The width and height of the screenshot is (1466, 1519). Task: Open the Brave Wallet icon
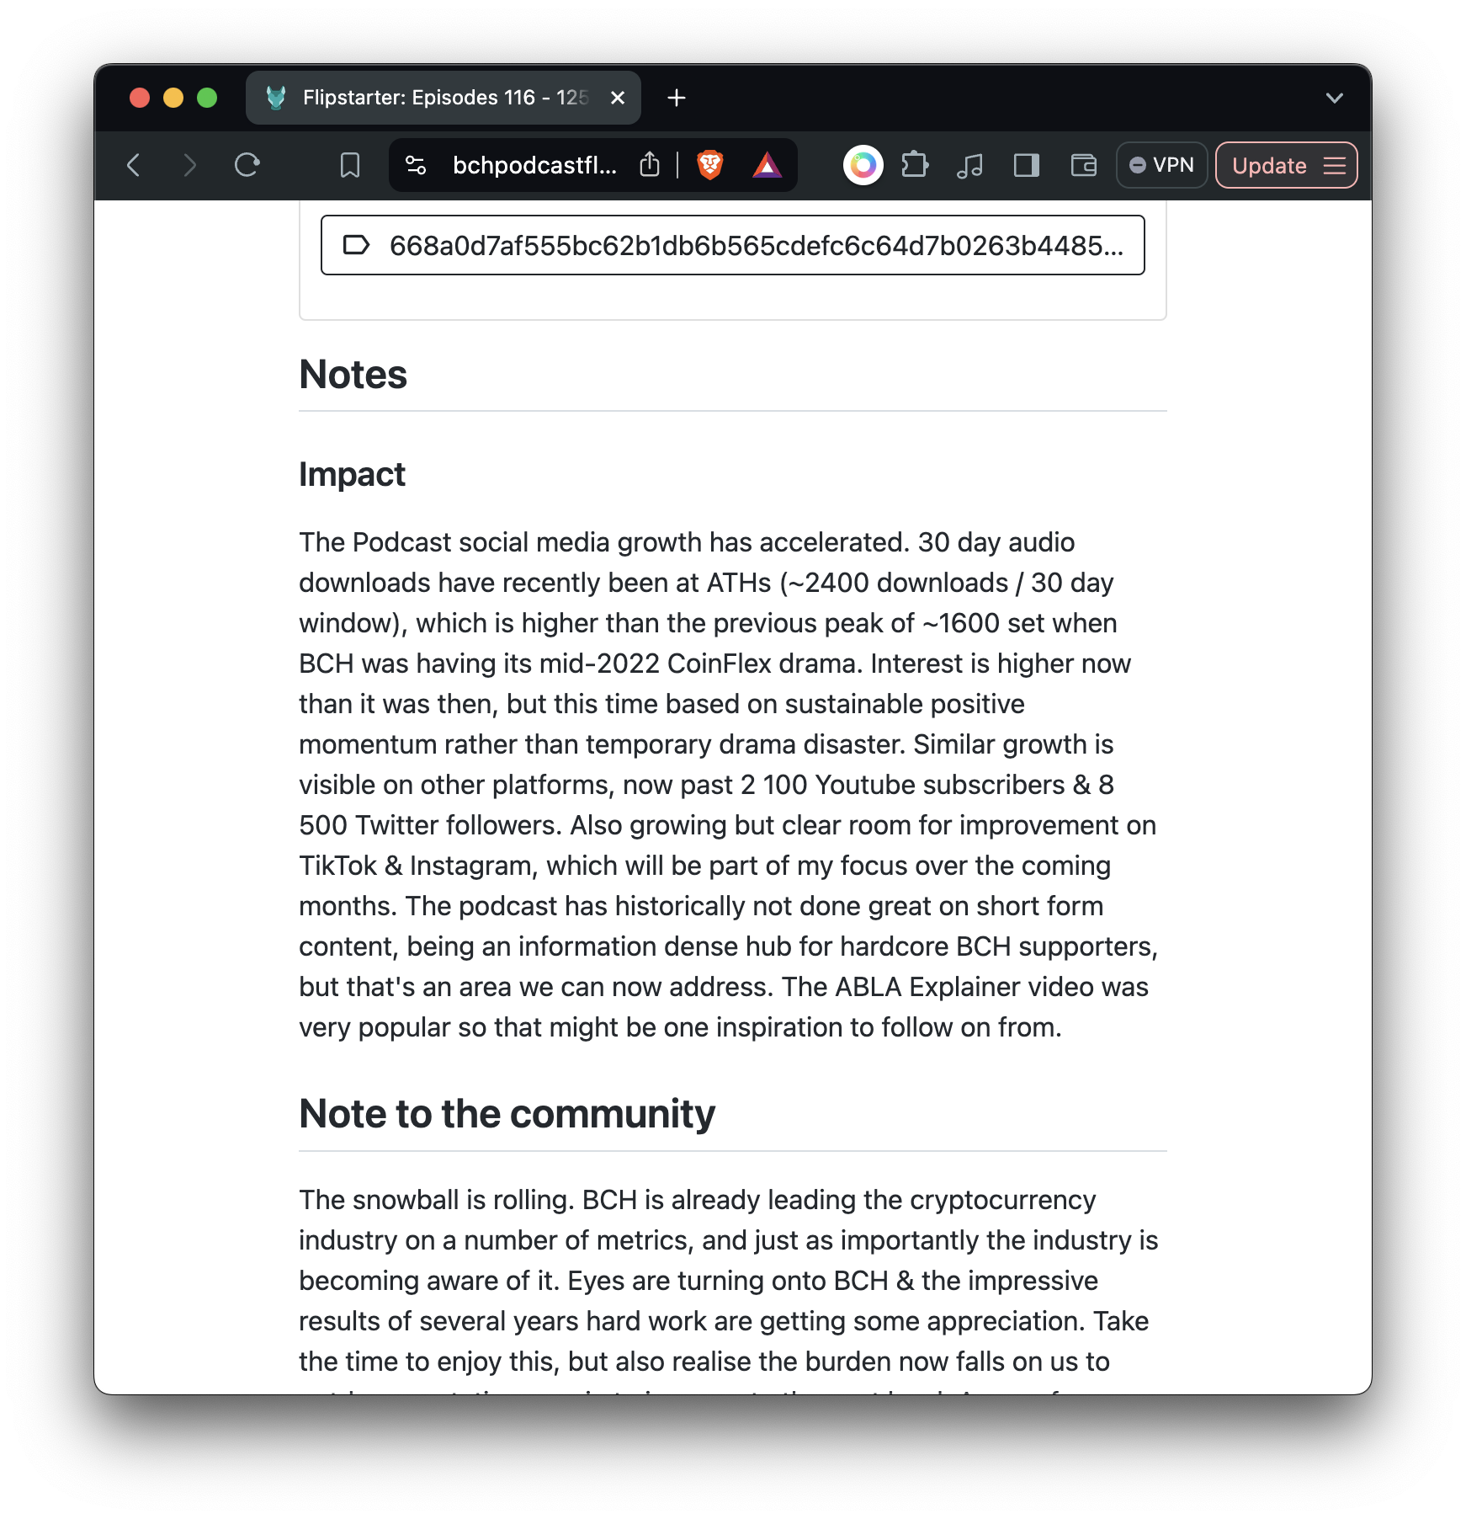[1083, 165]
